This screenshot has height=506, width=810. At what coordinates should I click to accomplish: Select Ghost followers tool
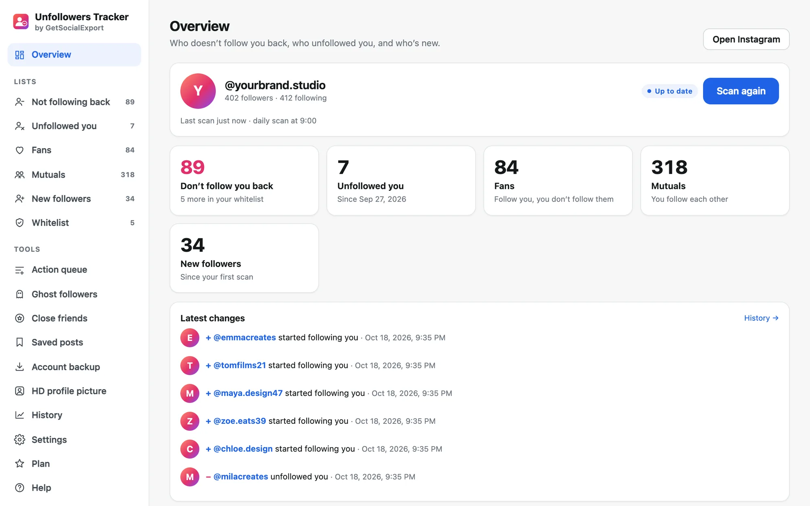coord(75,294)
